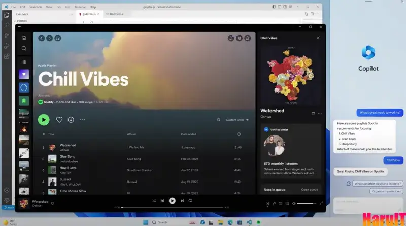This screenshot has width=406, height=226.
Task: Click the duration clock column header
Action: pos(239,134)
